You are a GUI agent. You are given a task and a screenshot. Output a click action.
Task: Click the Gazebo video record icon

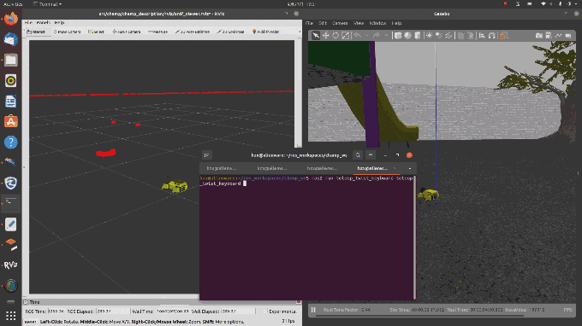pos(568,36)
